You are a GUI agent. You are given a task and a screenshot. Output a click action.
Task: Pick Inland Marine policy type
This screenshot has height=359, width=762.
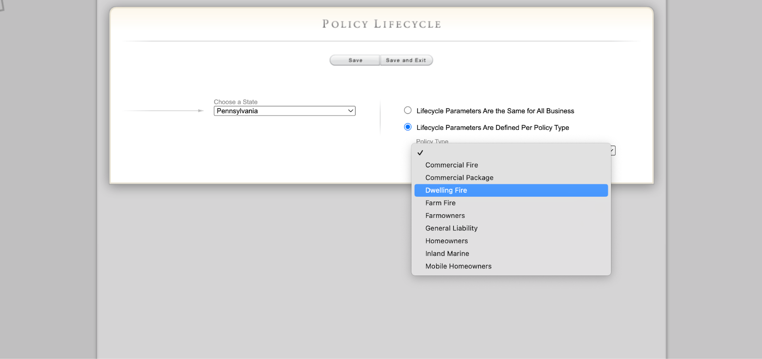pos(447,254)
